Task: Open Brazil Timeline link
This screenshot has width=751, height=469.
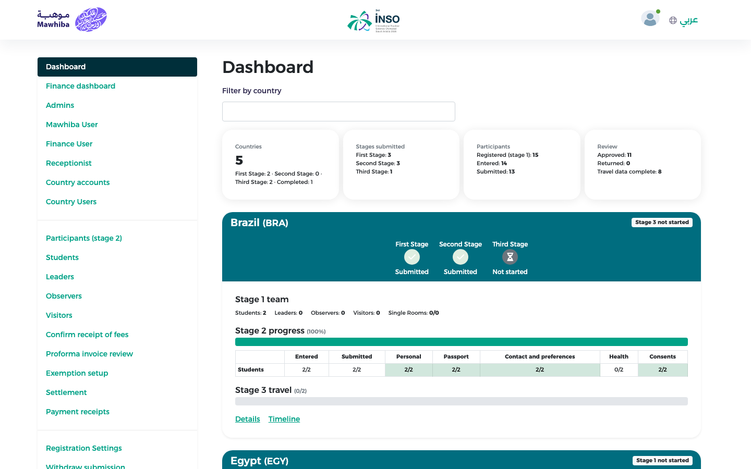Action: pos(284,419)
